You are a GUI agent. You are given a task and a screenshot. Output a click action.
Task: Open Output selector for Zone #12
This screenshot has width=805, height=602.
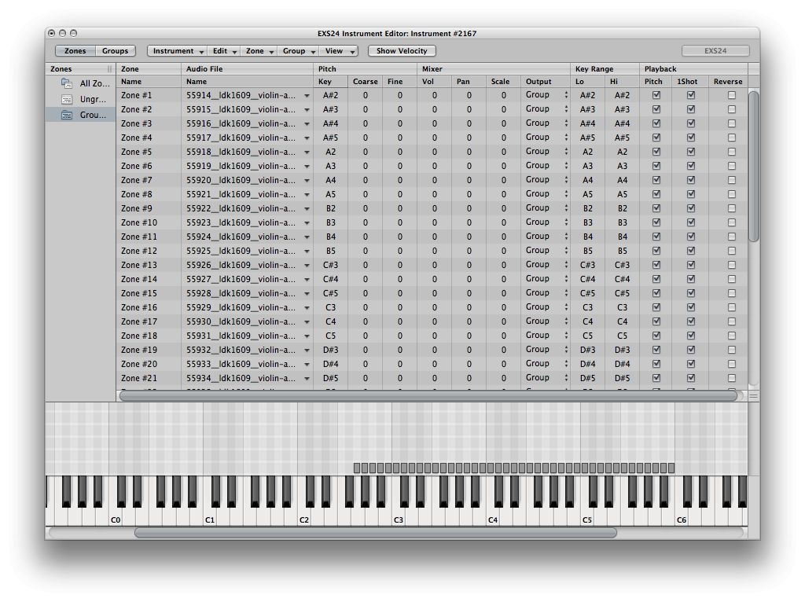click(546, 251)
